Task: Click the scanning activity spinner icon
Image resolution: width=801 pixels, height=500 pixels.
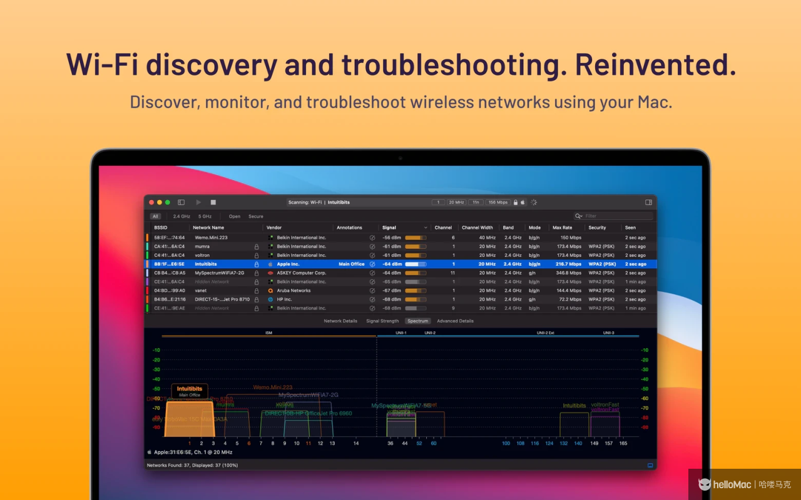Action: pyautogui.click(x=534, y=202)
